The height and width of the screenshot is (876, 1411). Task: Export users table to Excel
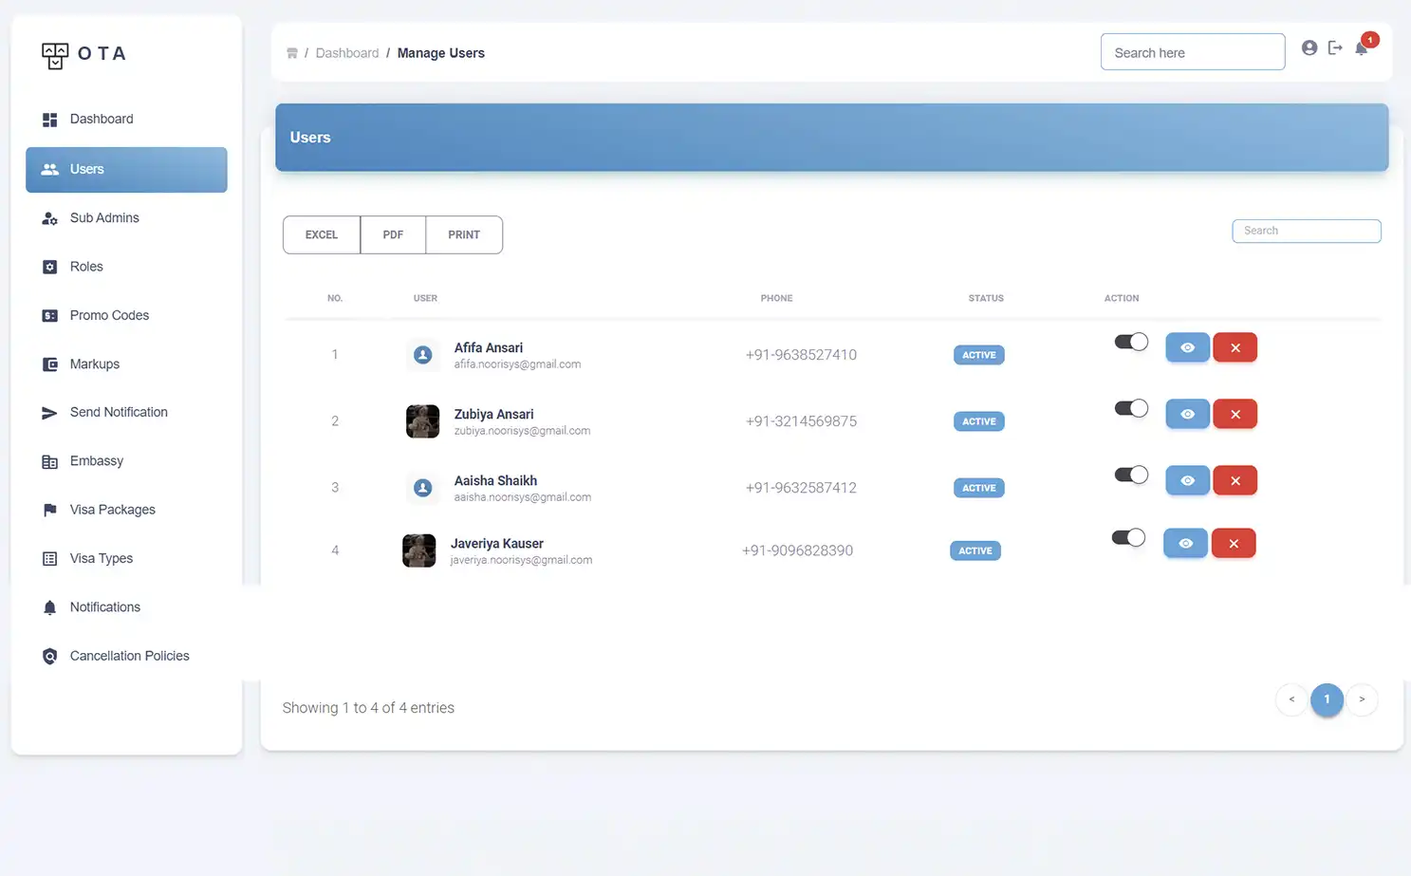point(322,235)
